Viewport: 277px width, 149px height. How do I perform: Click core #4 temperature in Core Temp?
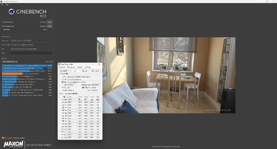tap(72, 113)
